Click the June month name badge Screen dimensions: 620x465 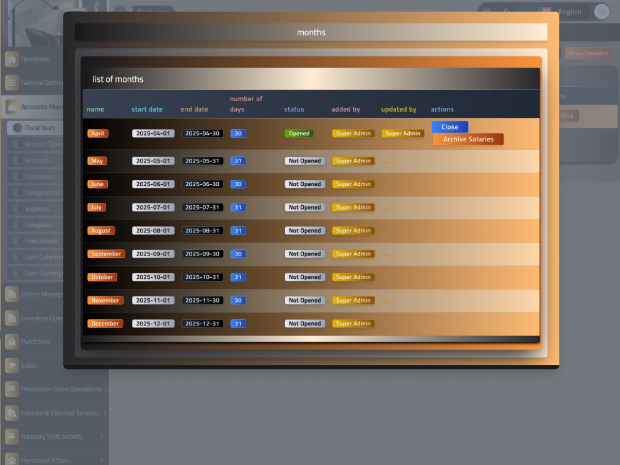click(97, 184)
